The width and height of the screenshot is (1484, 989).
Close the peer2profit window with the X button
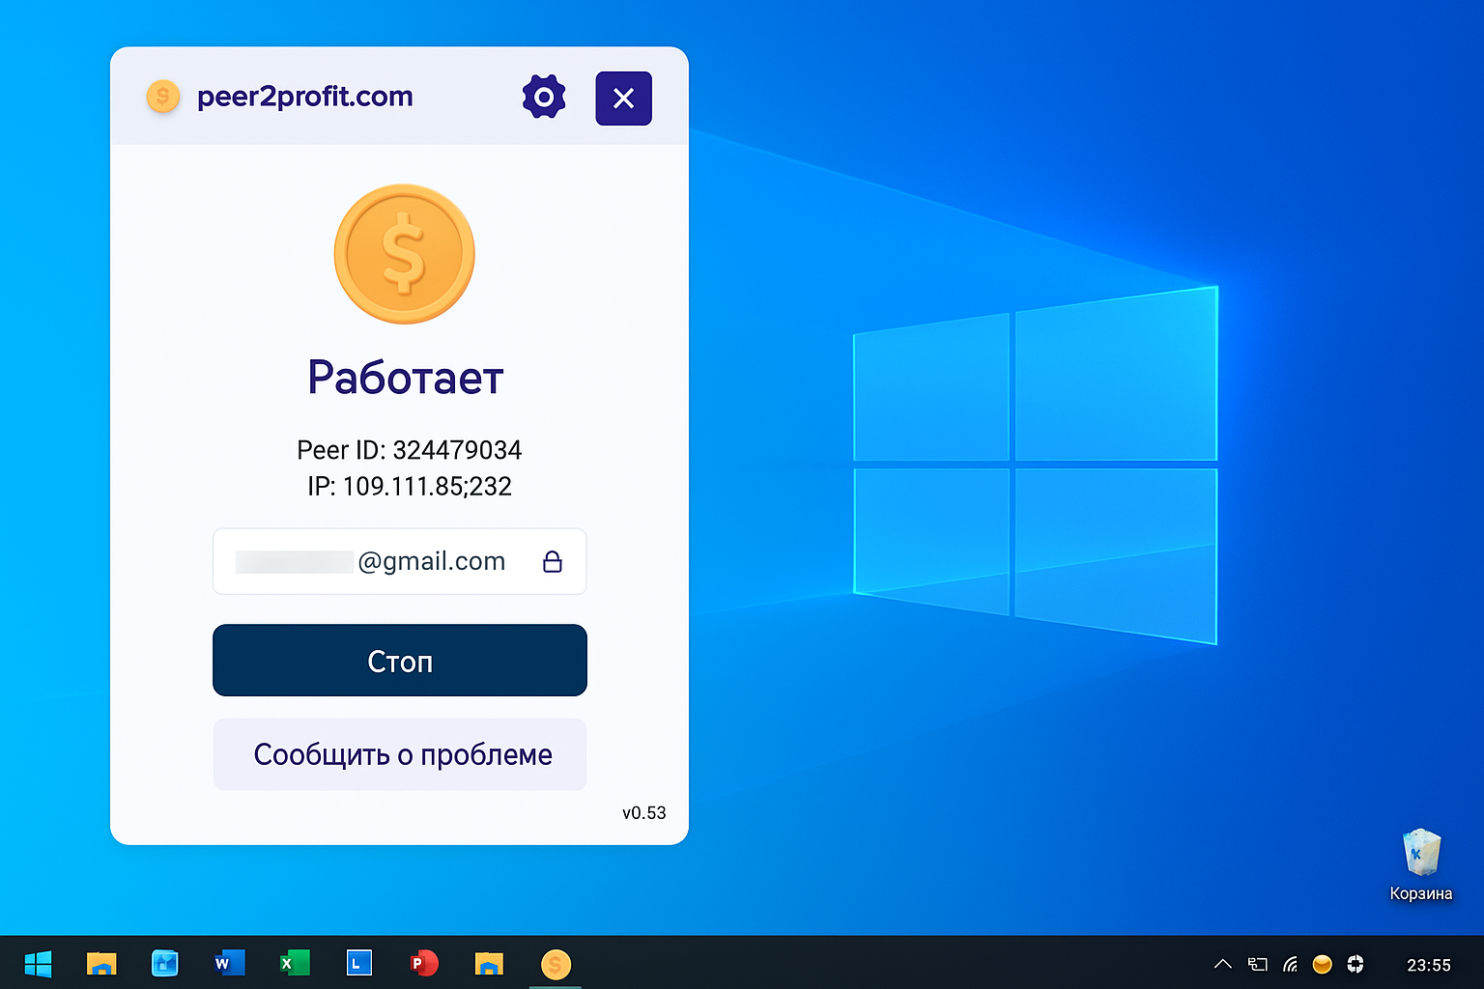624,99
